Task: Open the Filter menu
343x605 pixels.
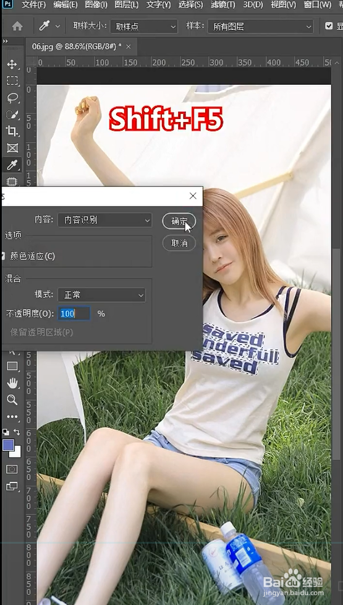Action: click(223, 5)
